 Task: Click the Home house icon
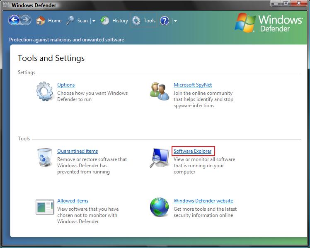(x=41, y=21)
